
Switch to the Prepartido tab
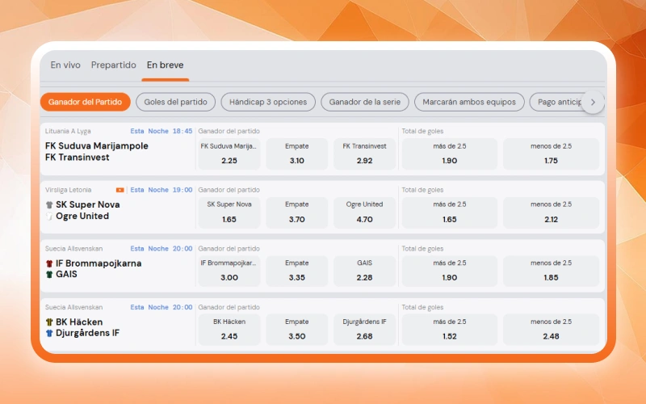[113, 65]
